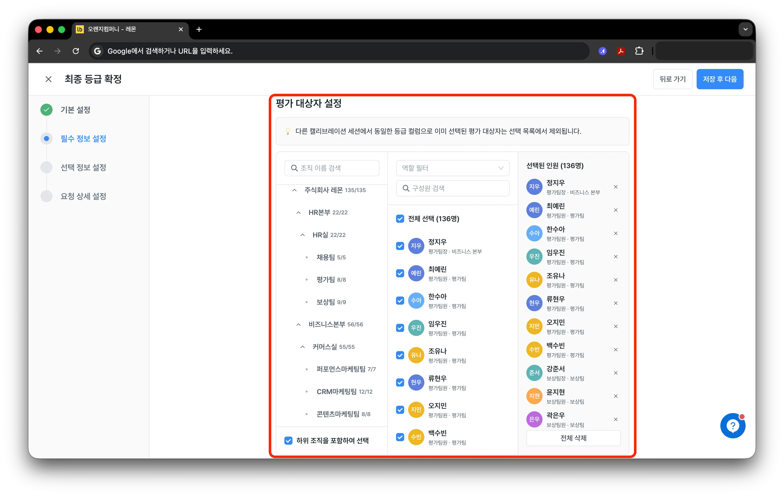This screenshot has height=496, width=784.
Task: Go to the 필수 정보 설정 step
Action: [83, 139]
